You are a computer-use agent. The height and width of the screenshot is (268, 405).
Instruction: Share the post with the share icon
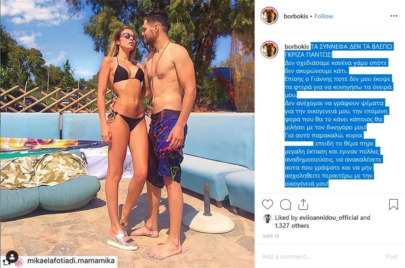click(303, 204)
